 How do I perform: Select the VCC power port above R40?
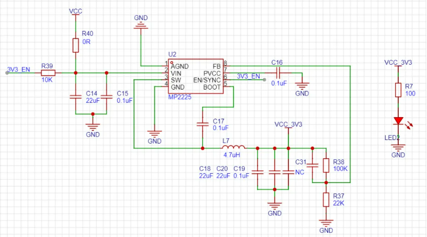pyautogui.click(x=75, y=11)
